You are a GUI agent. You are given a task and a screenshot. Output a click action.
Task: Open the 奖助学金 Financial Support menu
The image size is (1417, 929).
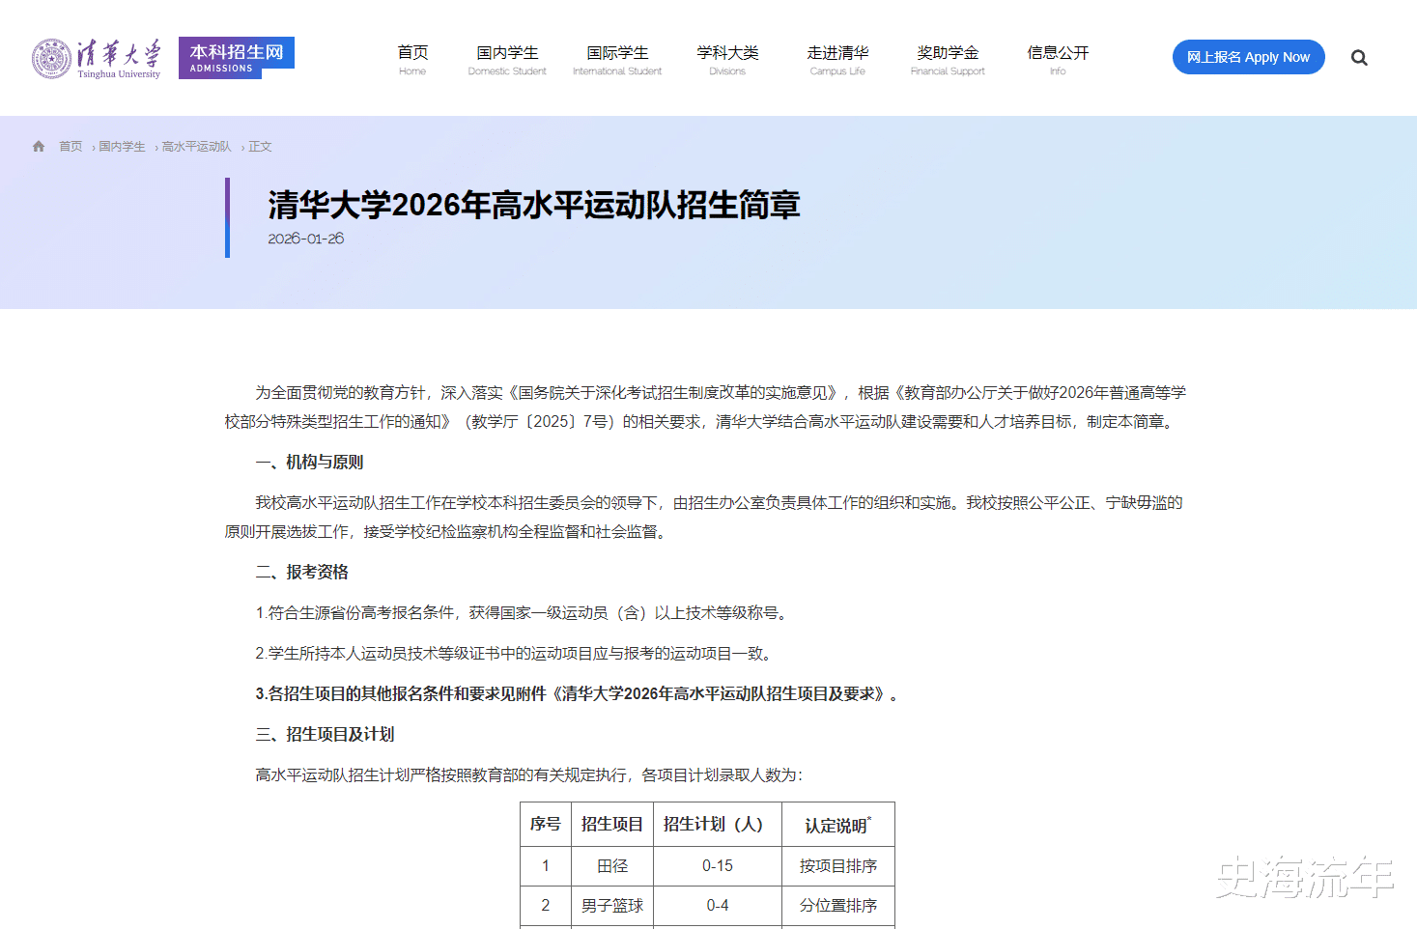(948, 59)
